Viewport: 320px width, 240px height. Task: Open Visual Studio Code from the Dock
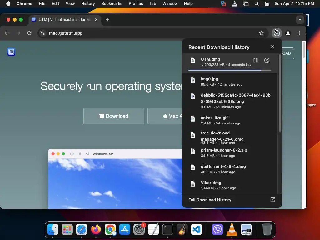click(197, 229)
